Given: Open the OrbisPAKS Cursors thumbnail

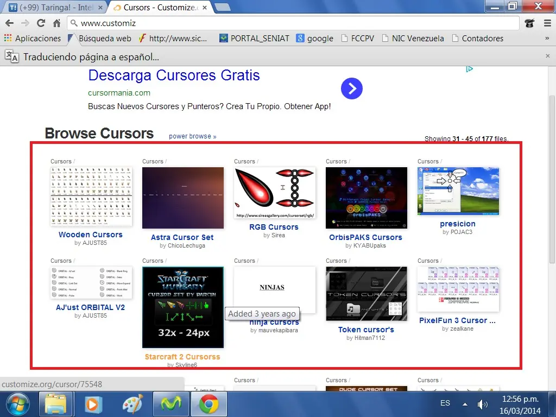Looking at the screenshot, I should click(367, 198).
